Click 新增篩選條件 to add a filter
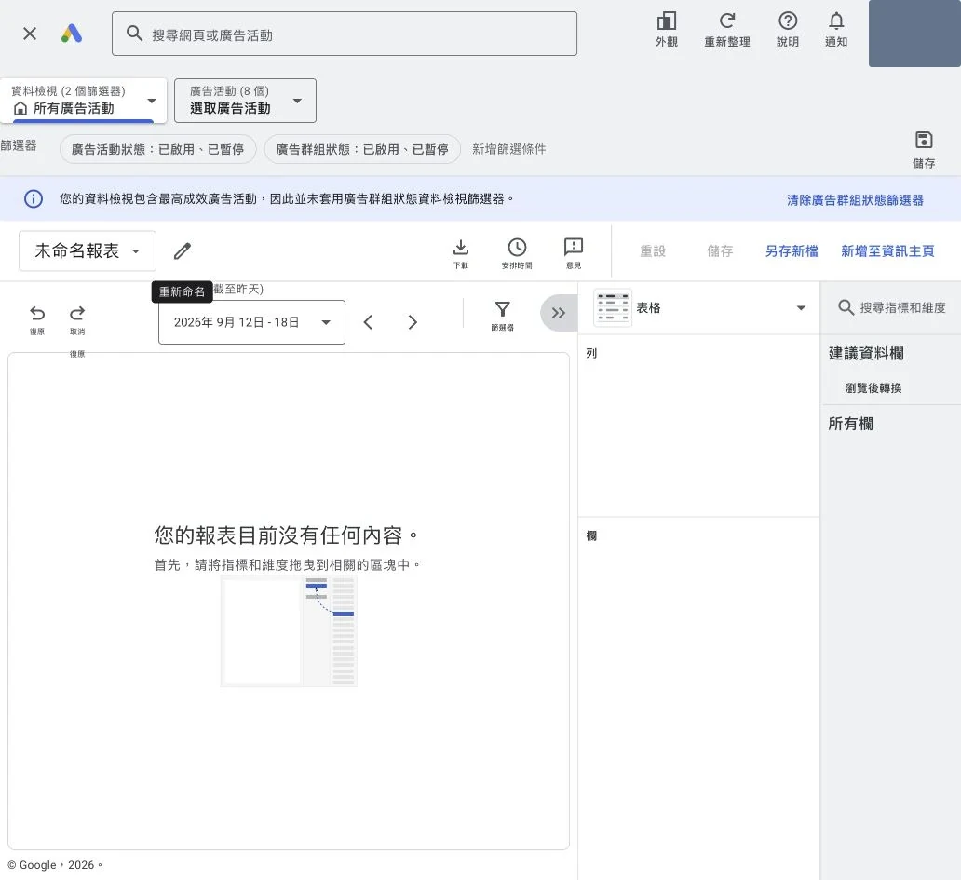The height and width of the screenshot is (880, 961). (508, 149)
